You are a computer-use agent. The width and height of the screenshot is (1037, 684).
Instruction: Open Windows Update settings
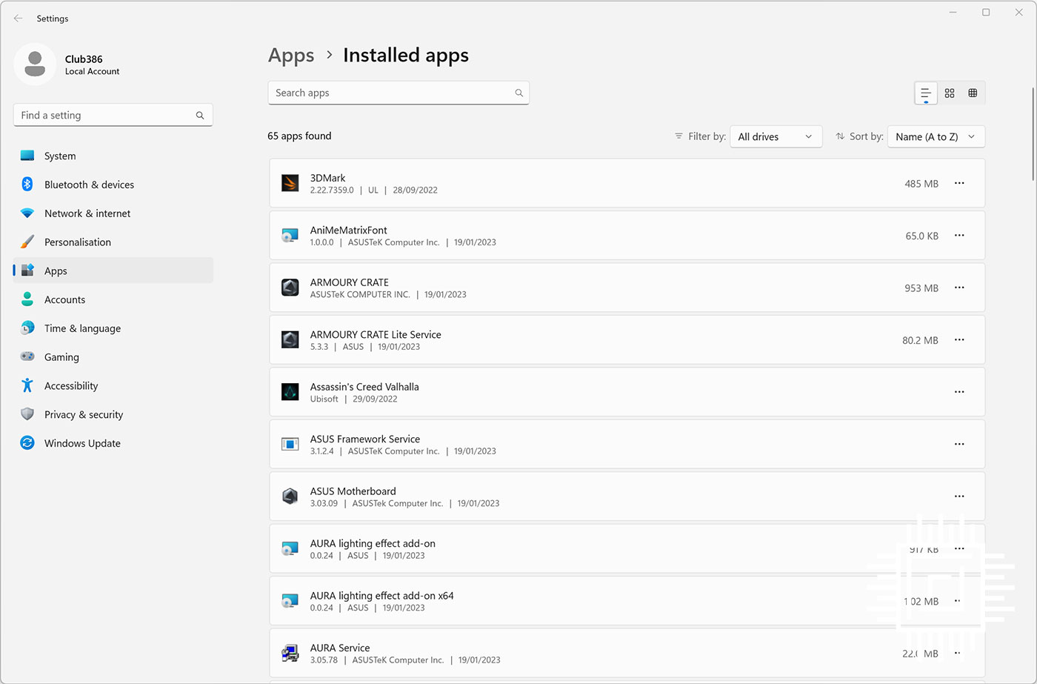click(x=113, y=443)
